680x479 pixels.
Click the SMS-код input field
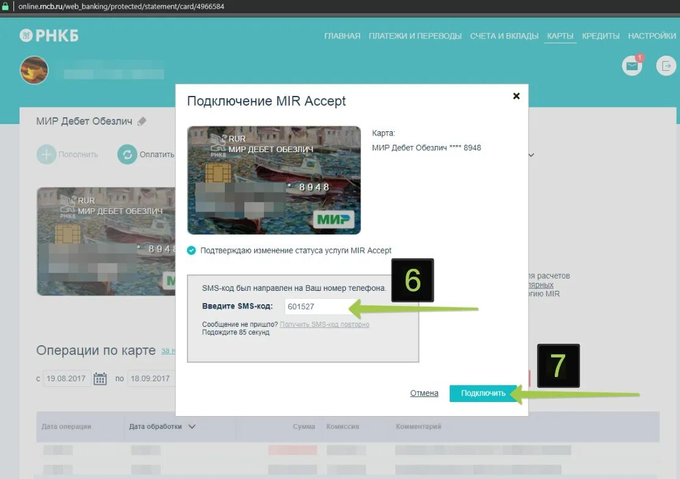point(322,307)
